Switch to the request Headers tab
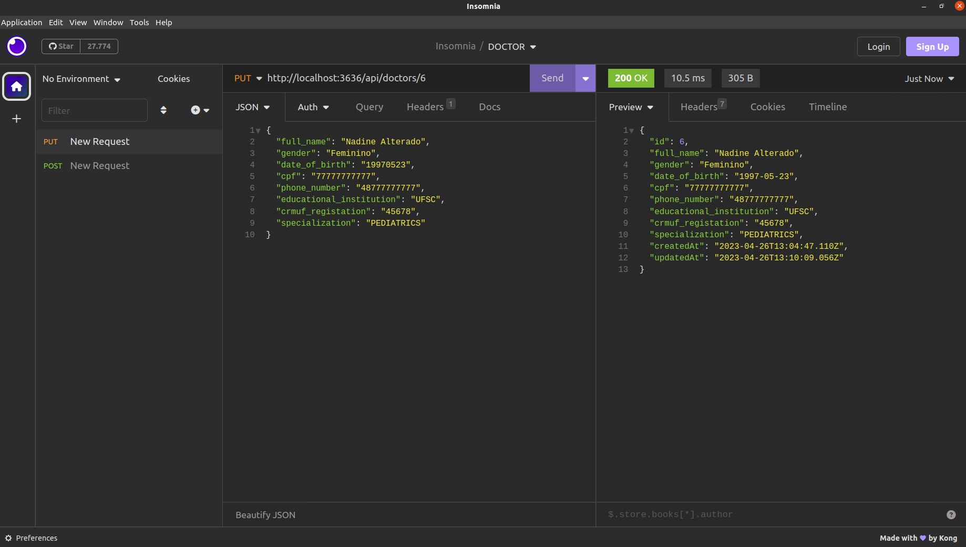 pos(430,107)
